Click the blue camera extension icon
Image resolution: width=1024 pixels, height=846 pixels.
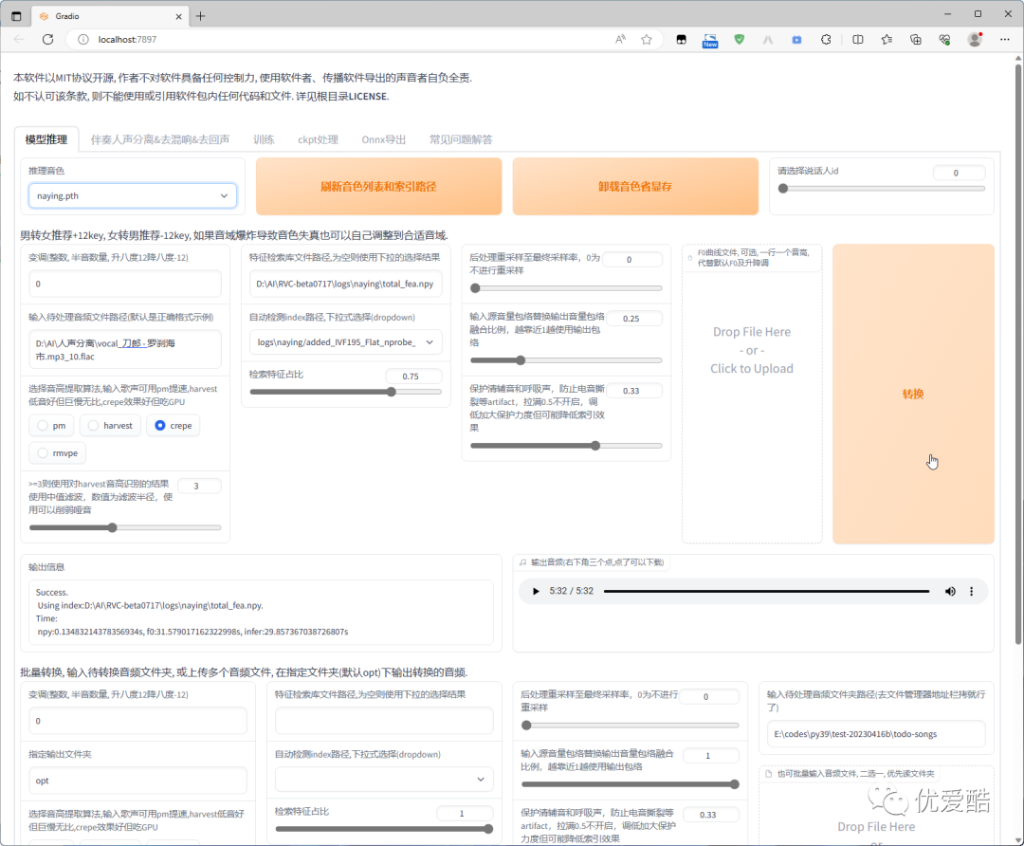coord(796,39)
